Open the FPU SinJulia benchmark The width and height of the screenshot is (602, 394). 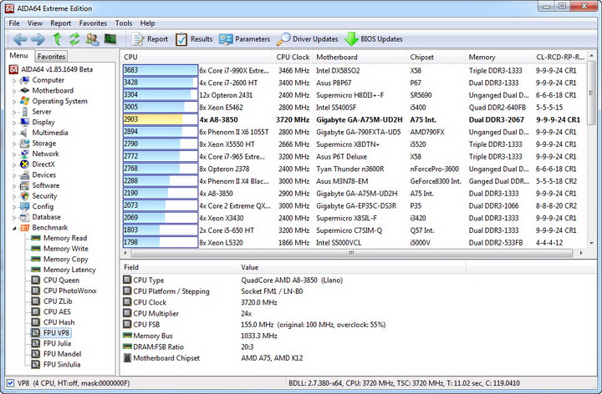pos(62,365)
